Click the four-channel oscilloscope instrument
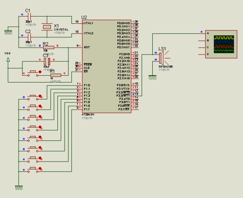Screen dimensions: 243x198 [221, 44]
